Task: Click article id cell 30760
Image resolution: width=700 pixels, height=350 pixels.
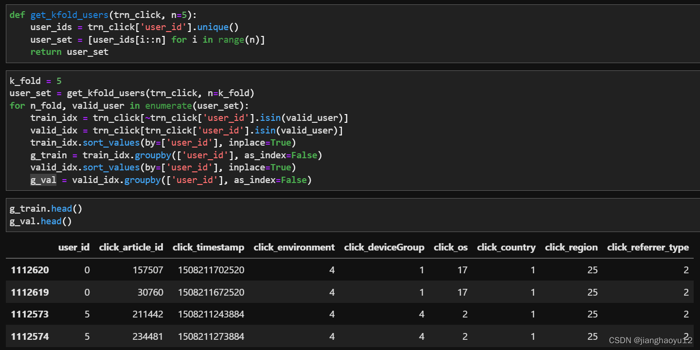Action: click(150, 293)
